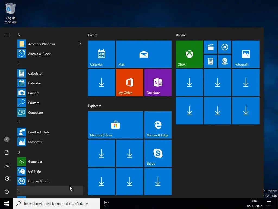This screenshot has height=209, width=278.
Task: Open the Calendar tile under Creare
Action: coord(102,54)
